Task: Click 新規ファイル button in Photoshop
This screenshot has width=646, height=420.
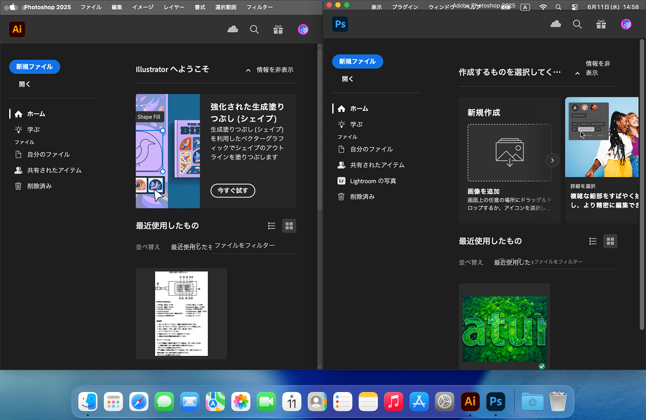Action: 357,61
